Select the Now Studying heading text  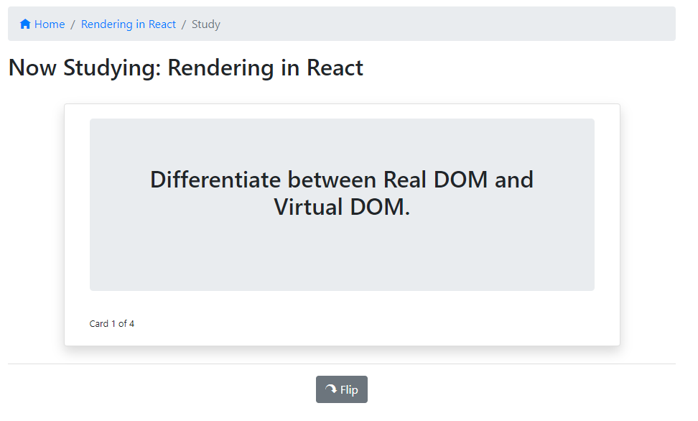click(185, 68)
